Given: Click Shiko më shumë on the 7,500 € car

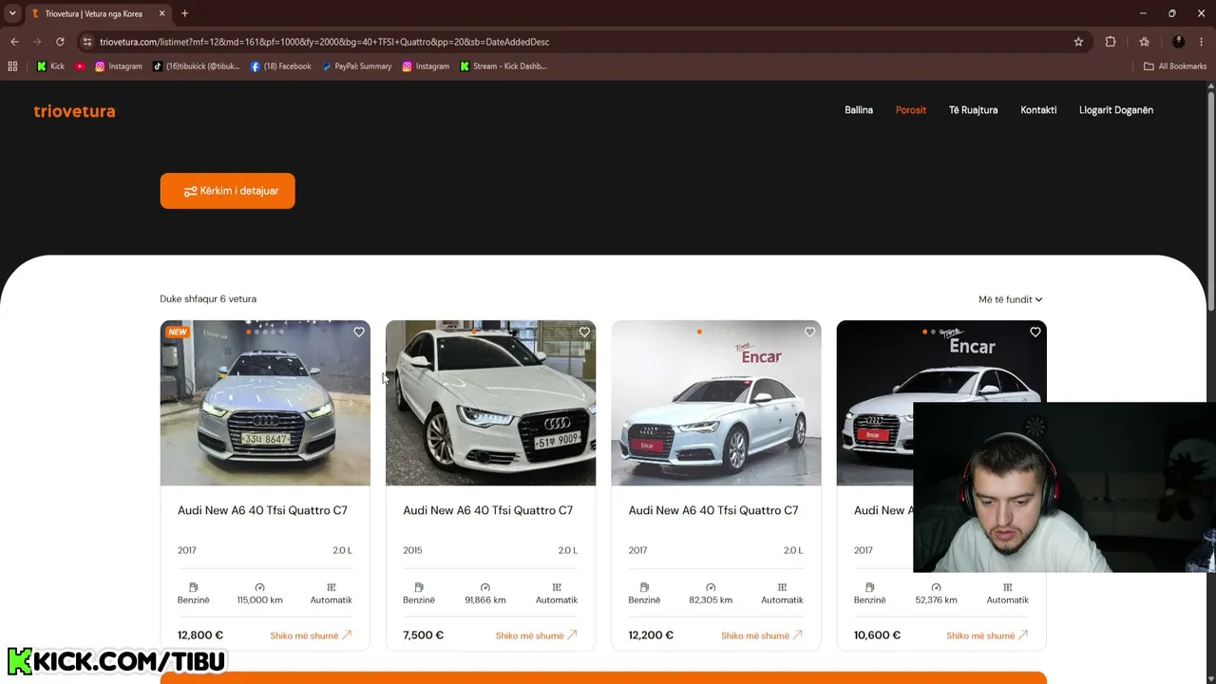Looking at the screenshot, I should pyautogui.click(x=536, y=636).
